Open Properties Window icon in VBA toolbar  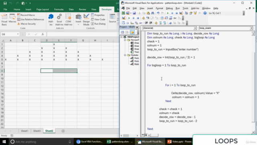click(x=191, y=13)
